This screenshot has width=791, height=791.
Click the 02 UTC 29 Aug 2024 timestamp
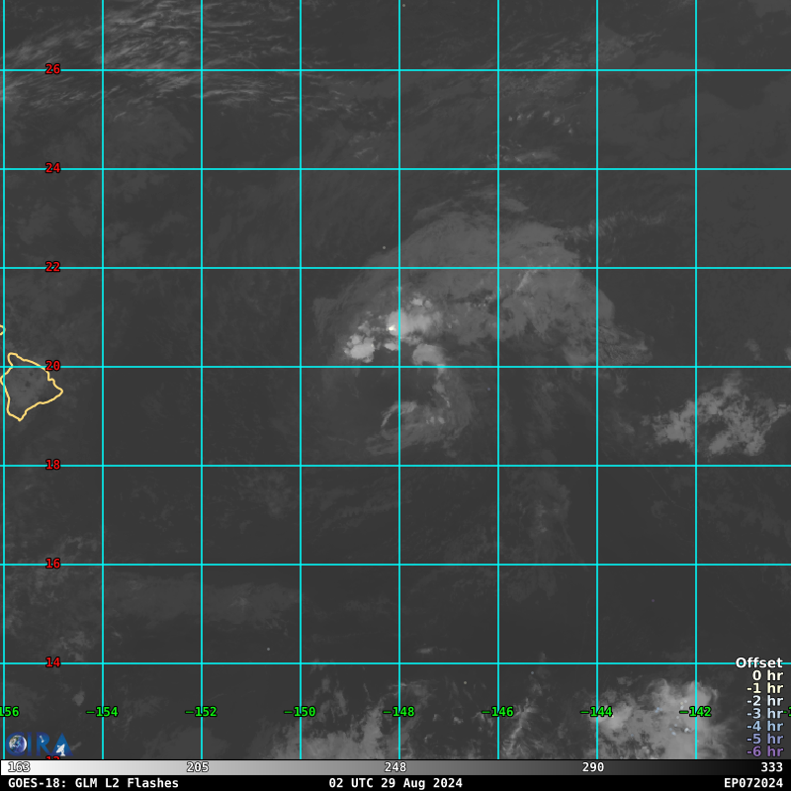395,783
